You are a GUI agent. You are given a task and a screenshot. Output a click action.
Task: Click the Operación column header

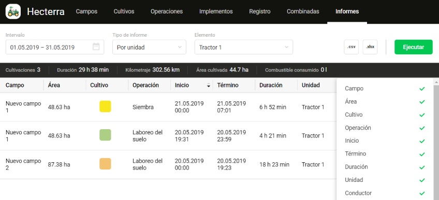pyautogui.click(x=145, y=85)
